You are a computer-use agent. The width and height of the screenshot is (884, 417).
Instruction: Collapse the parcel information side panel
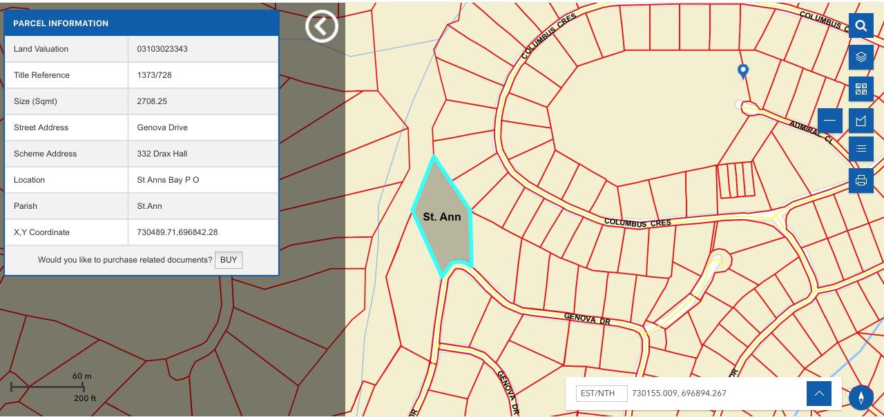[x=321, y=26]
